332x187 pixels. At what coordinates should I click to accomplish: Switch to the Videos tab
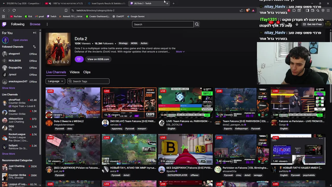74,72
